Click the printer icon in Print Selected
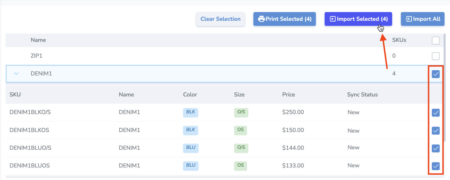Viewport: 450px width, 180px height. click(261, 19)
